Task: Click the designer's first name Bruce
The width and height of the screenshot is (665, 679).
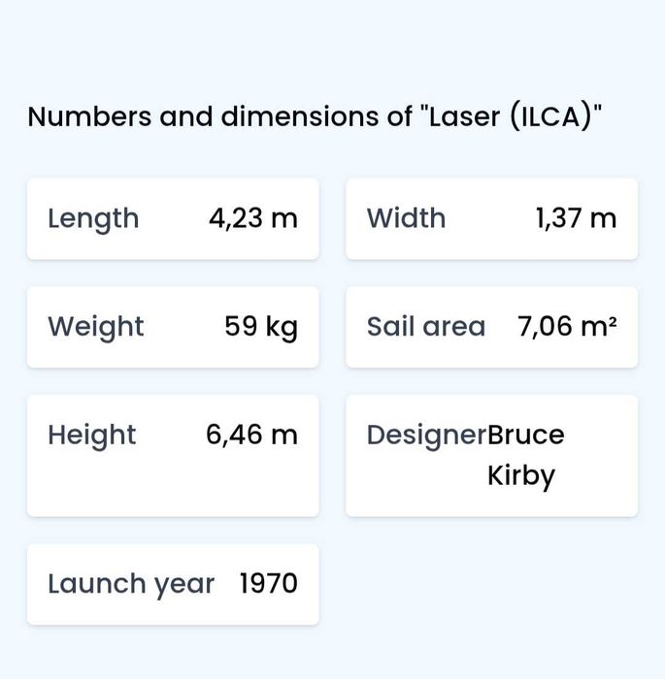Action: pos(525,435)
